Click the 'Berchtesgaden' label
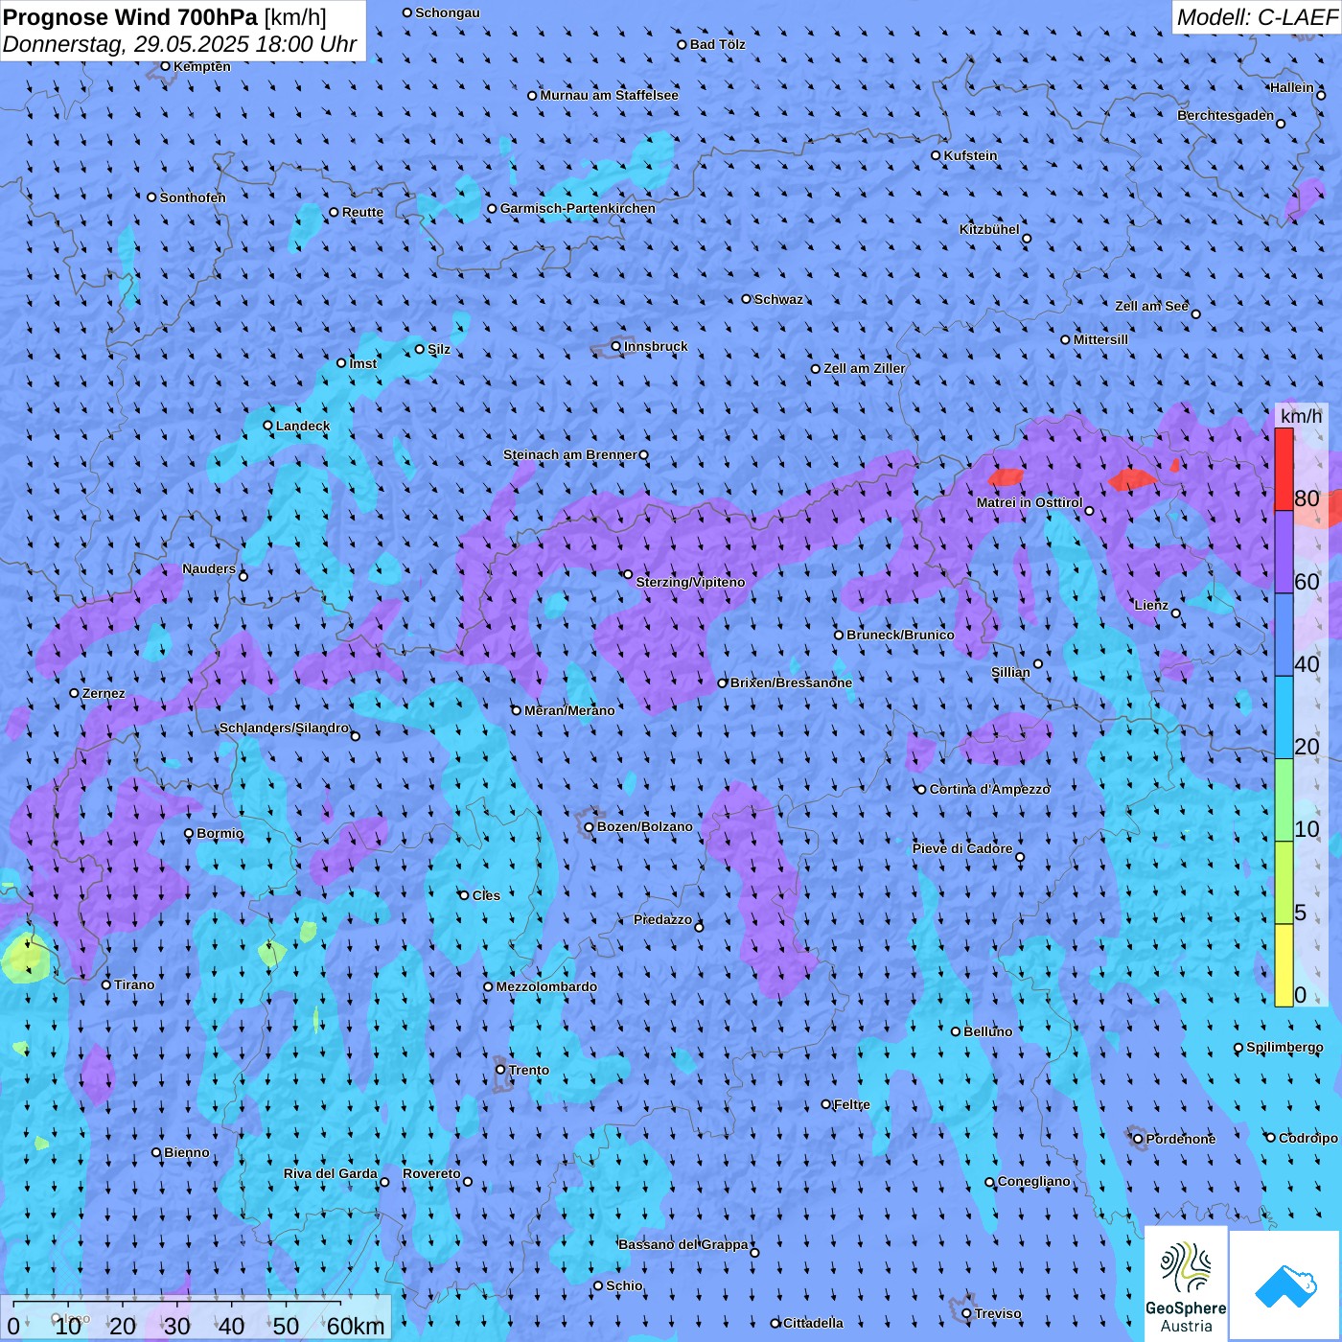The height and width of the screenshot is (1342, 1342). [1226, 116]
